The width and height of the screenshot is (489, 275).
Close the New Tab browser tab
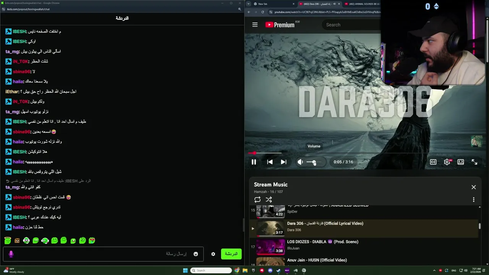(x=293, y=4)
